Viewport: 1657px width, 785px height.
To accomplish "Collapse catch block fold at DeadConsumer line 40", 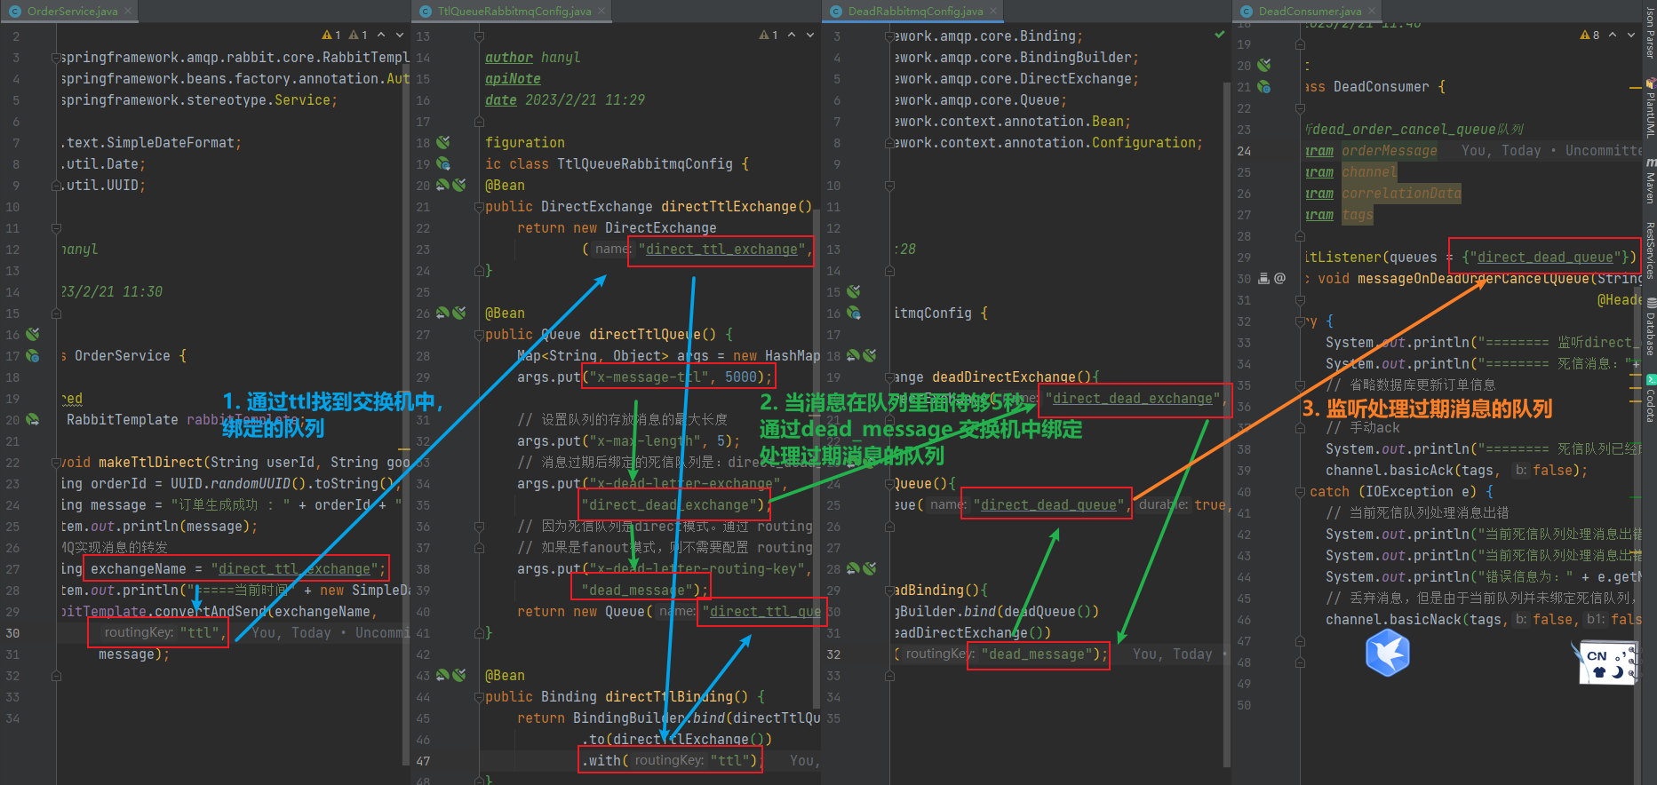I will click(1300, 492).
